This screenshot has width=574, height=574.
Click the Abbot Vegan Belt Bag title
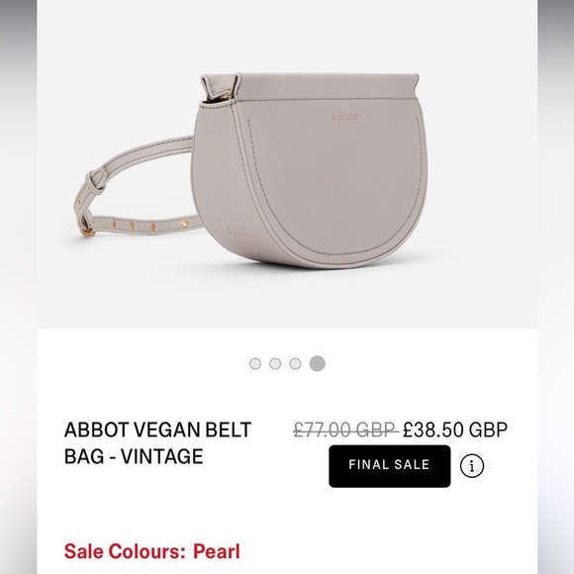click(157, 443)
